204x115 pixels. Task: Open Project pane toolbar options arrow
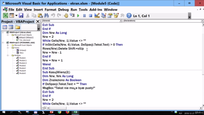click(x=39, y=28)
